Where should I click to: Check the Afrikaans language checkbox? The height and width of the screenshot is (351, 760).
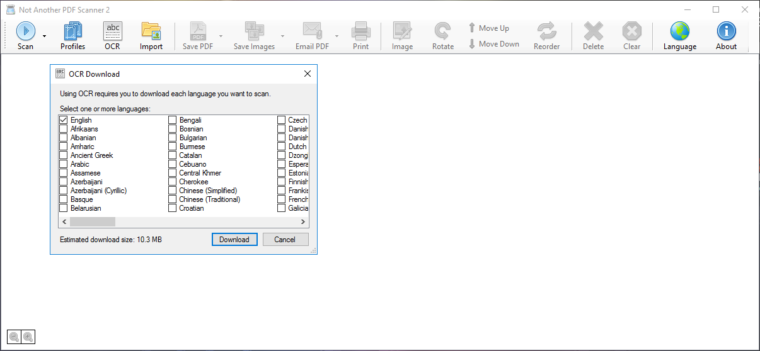click(63, 128)
